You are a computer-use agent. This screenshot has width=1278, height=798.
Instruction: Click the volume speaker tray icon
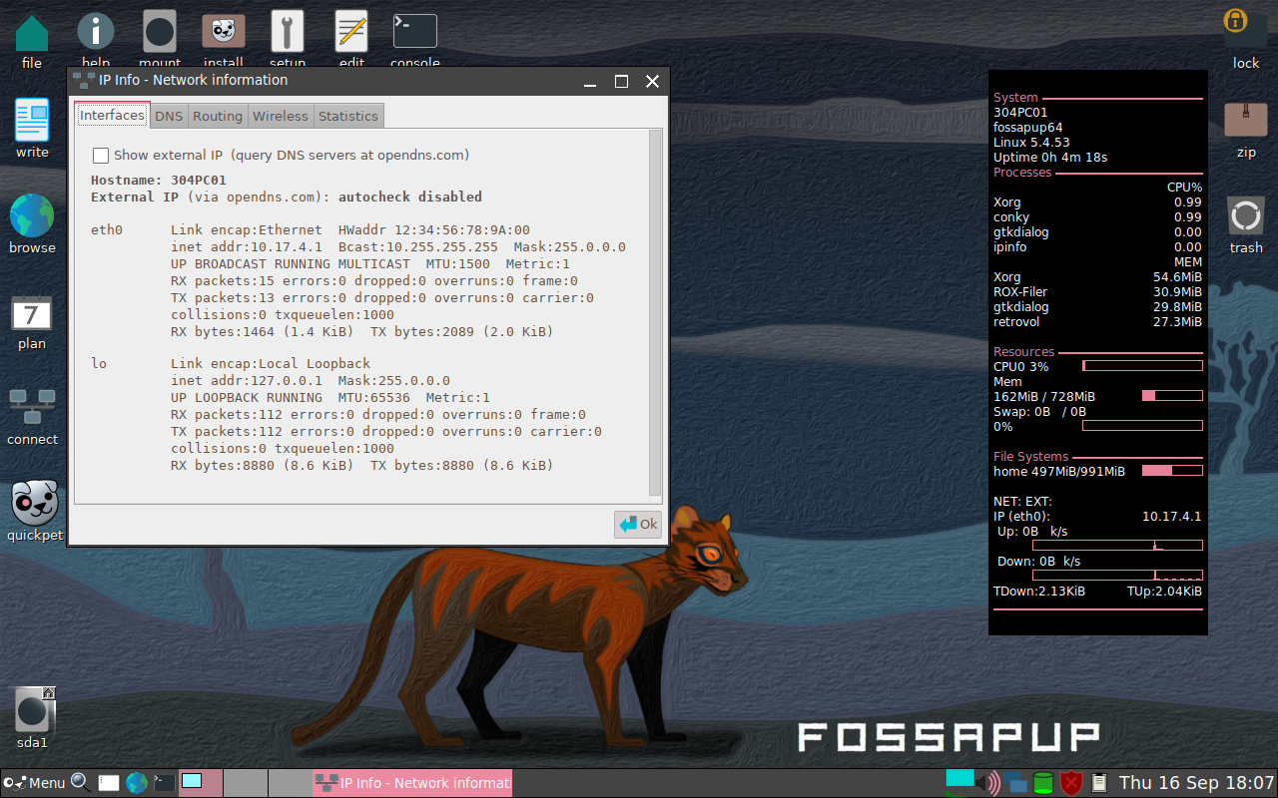point(987,783)
